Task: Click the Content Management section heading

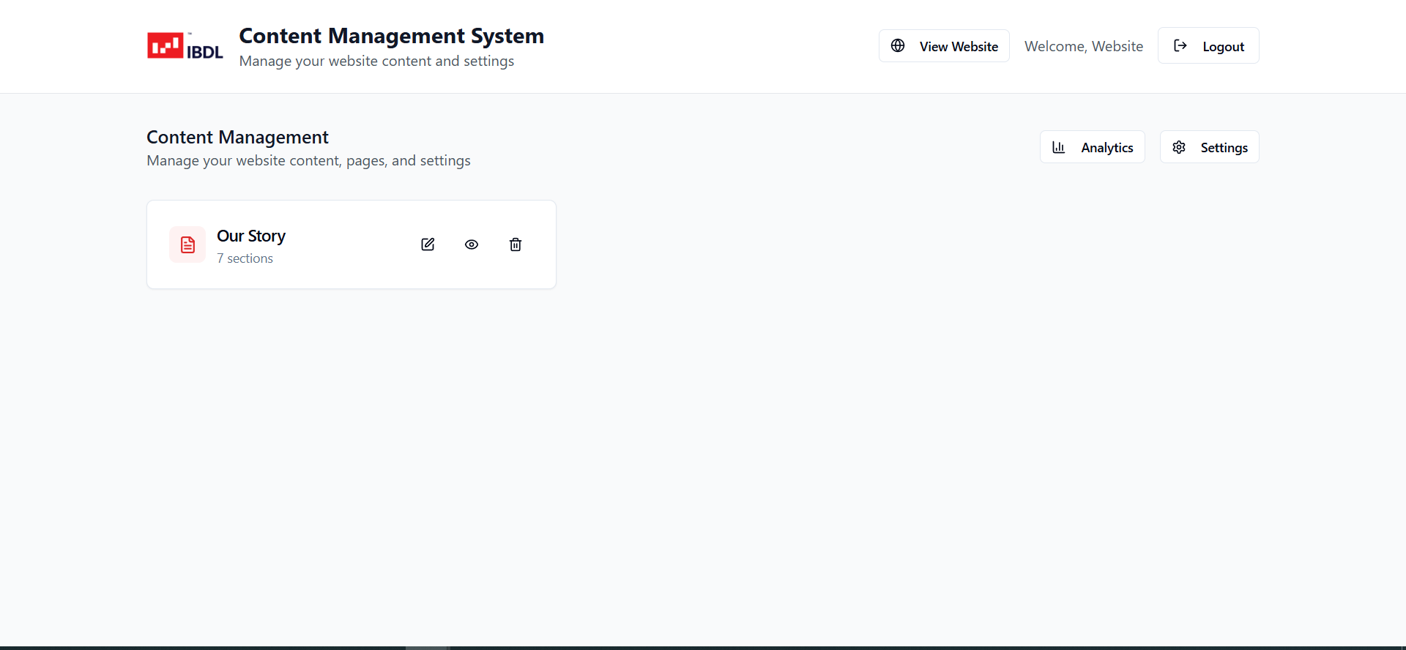Action: (237, 137)
